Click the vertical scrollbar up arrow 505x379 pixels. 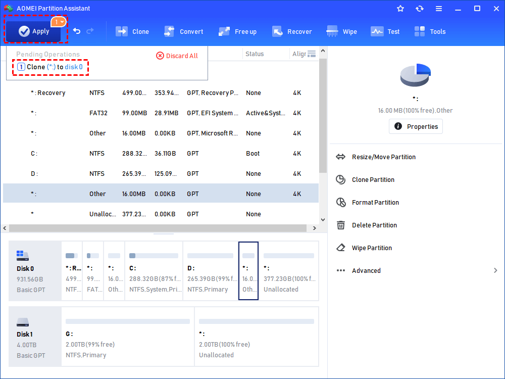tap(323, 51)
